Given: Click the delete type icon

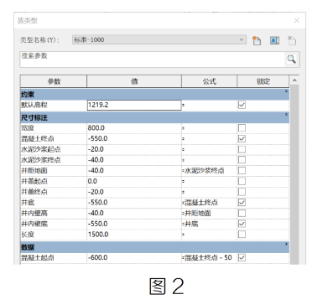Looking at the screenshot, I should coord(292,40).
